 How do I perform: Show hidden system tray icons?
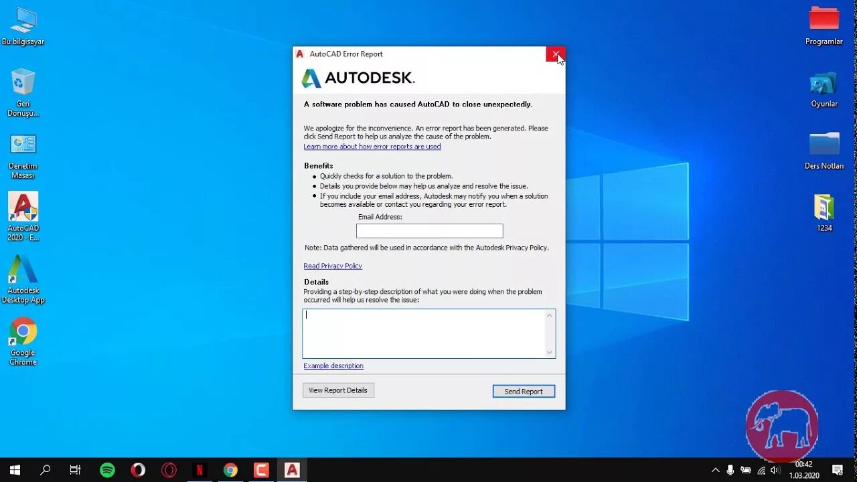tap(715, 470)
